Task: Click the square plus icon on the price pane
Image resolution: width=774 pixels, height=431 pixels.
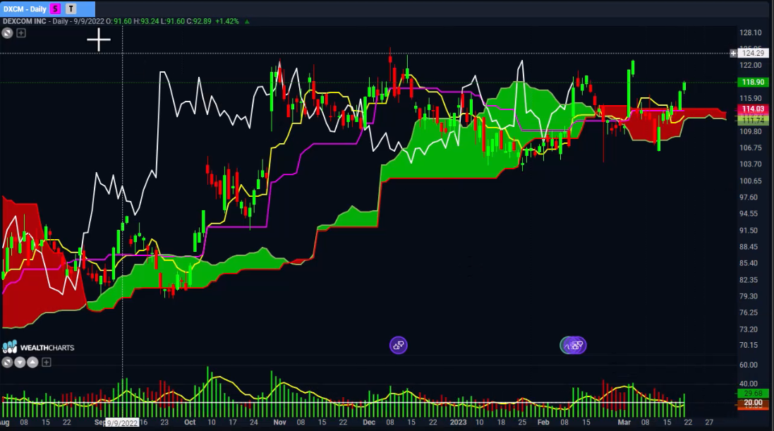Action: coord(21,33)
